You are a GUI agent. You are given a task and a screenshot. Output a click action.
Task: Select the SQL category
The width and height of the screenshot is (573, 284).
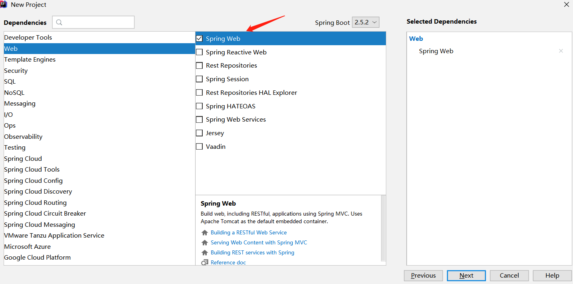tap(99, 81)
